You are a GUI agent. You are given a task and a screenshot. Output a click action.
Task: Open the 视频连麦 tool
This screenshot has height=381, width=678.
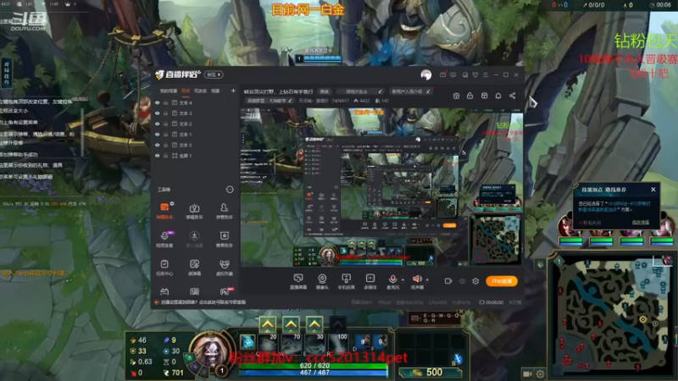(164, 239)
